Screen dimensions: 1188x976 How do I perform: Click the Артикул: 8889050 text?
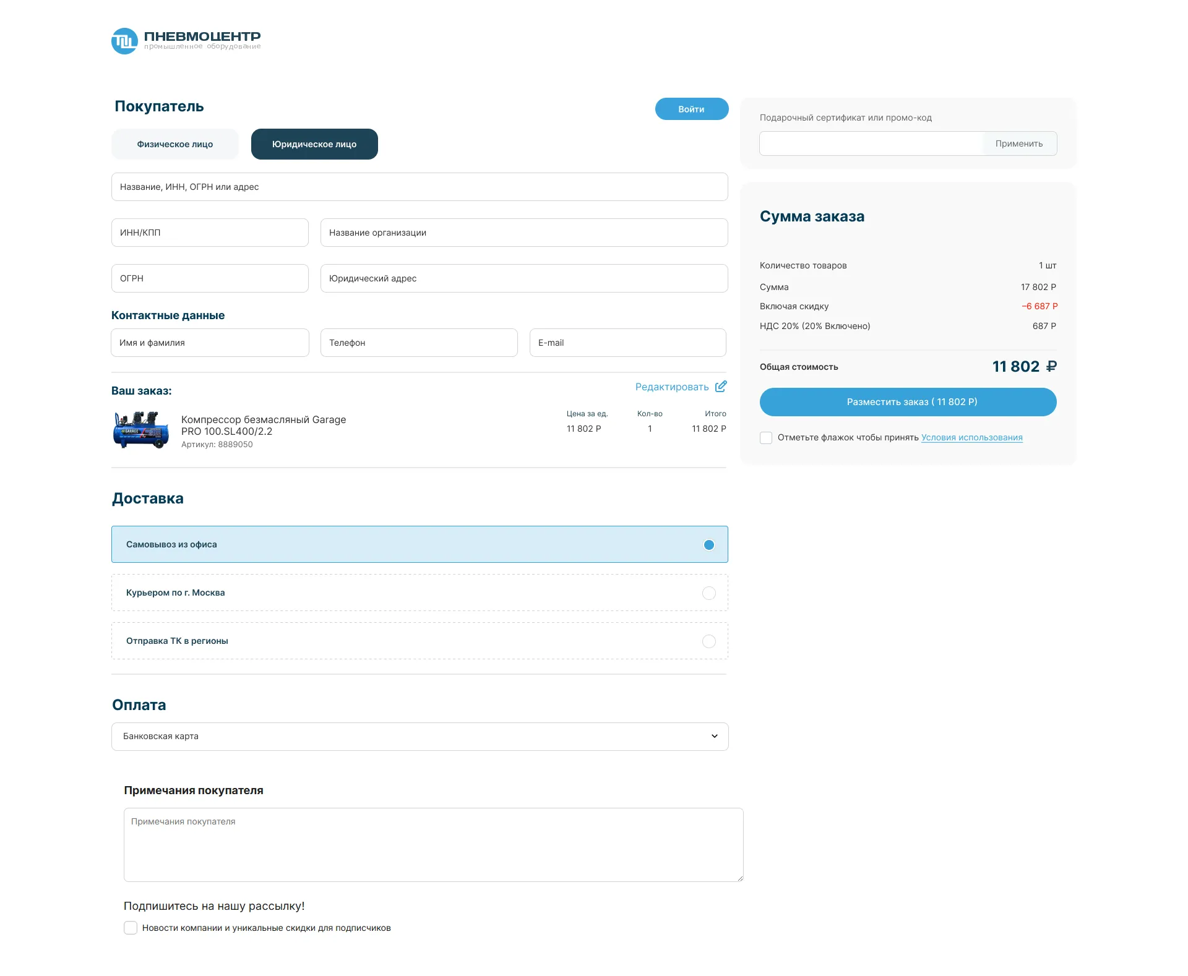point(217,445)
